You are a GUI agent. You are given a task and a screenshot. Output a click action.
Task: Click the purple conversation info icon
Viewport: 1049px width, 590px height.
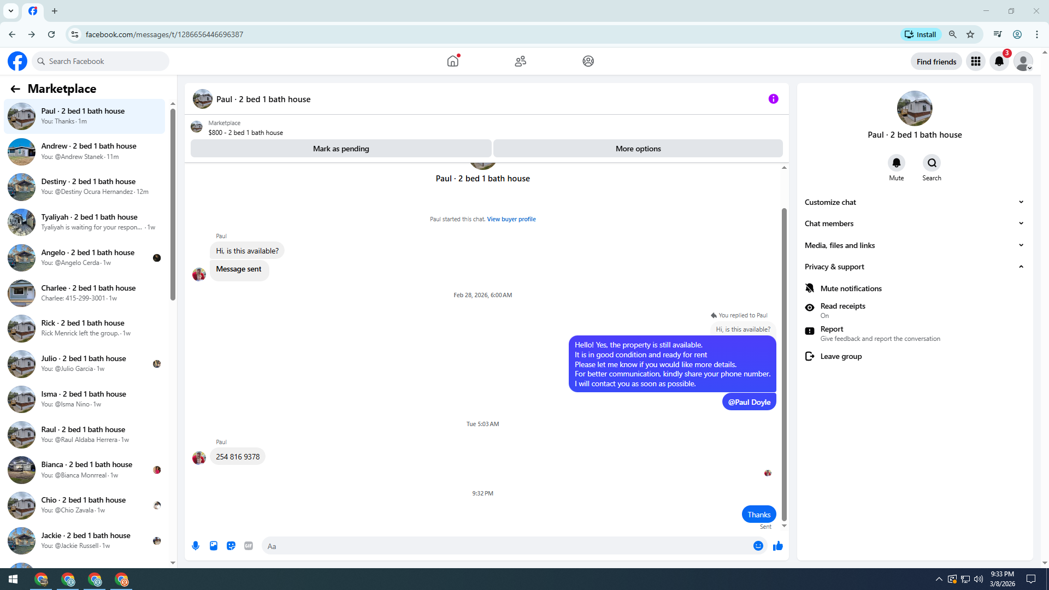(x=773, y=99)
